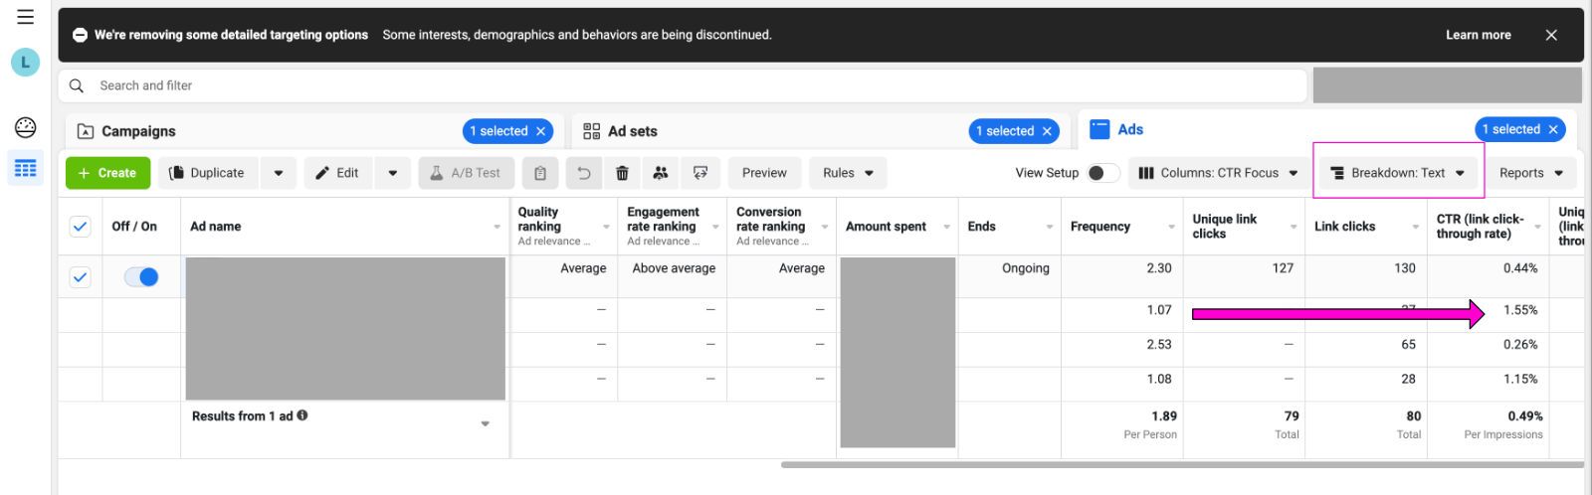Click the Above average engagement cell

pos(674,268)
